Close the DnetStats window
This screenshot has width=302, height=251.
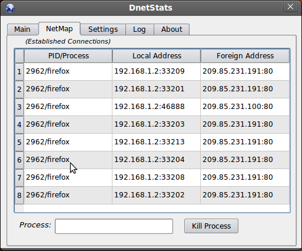[x=290, y=7]
